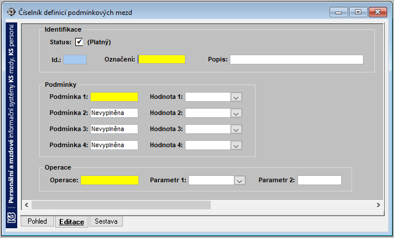The height and width of the screenshot is (238, 394).
Task: Click the horizontal scrollbar right arrow
Action: [x=378, y=205]
